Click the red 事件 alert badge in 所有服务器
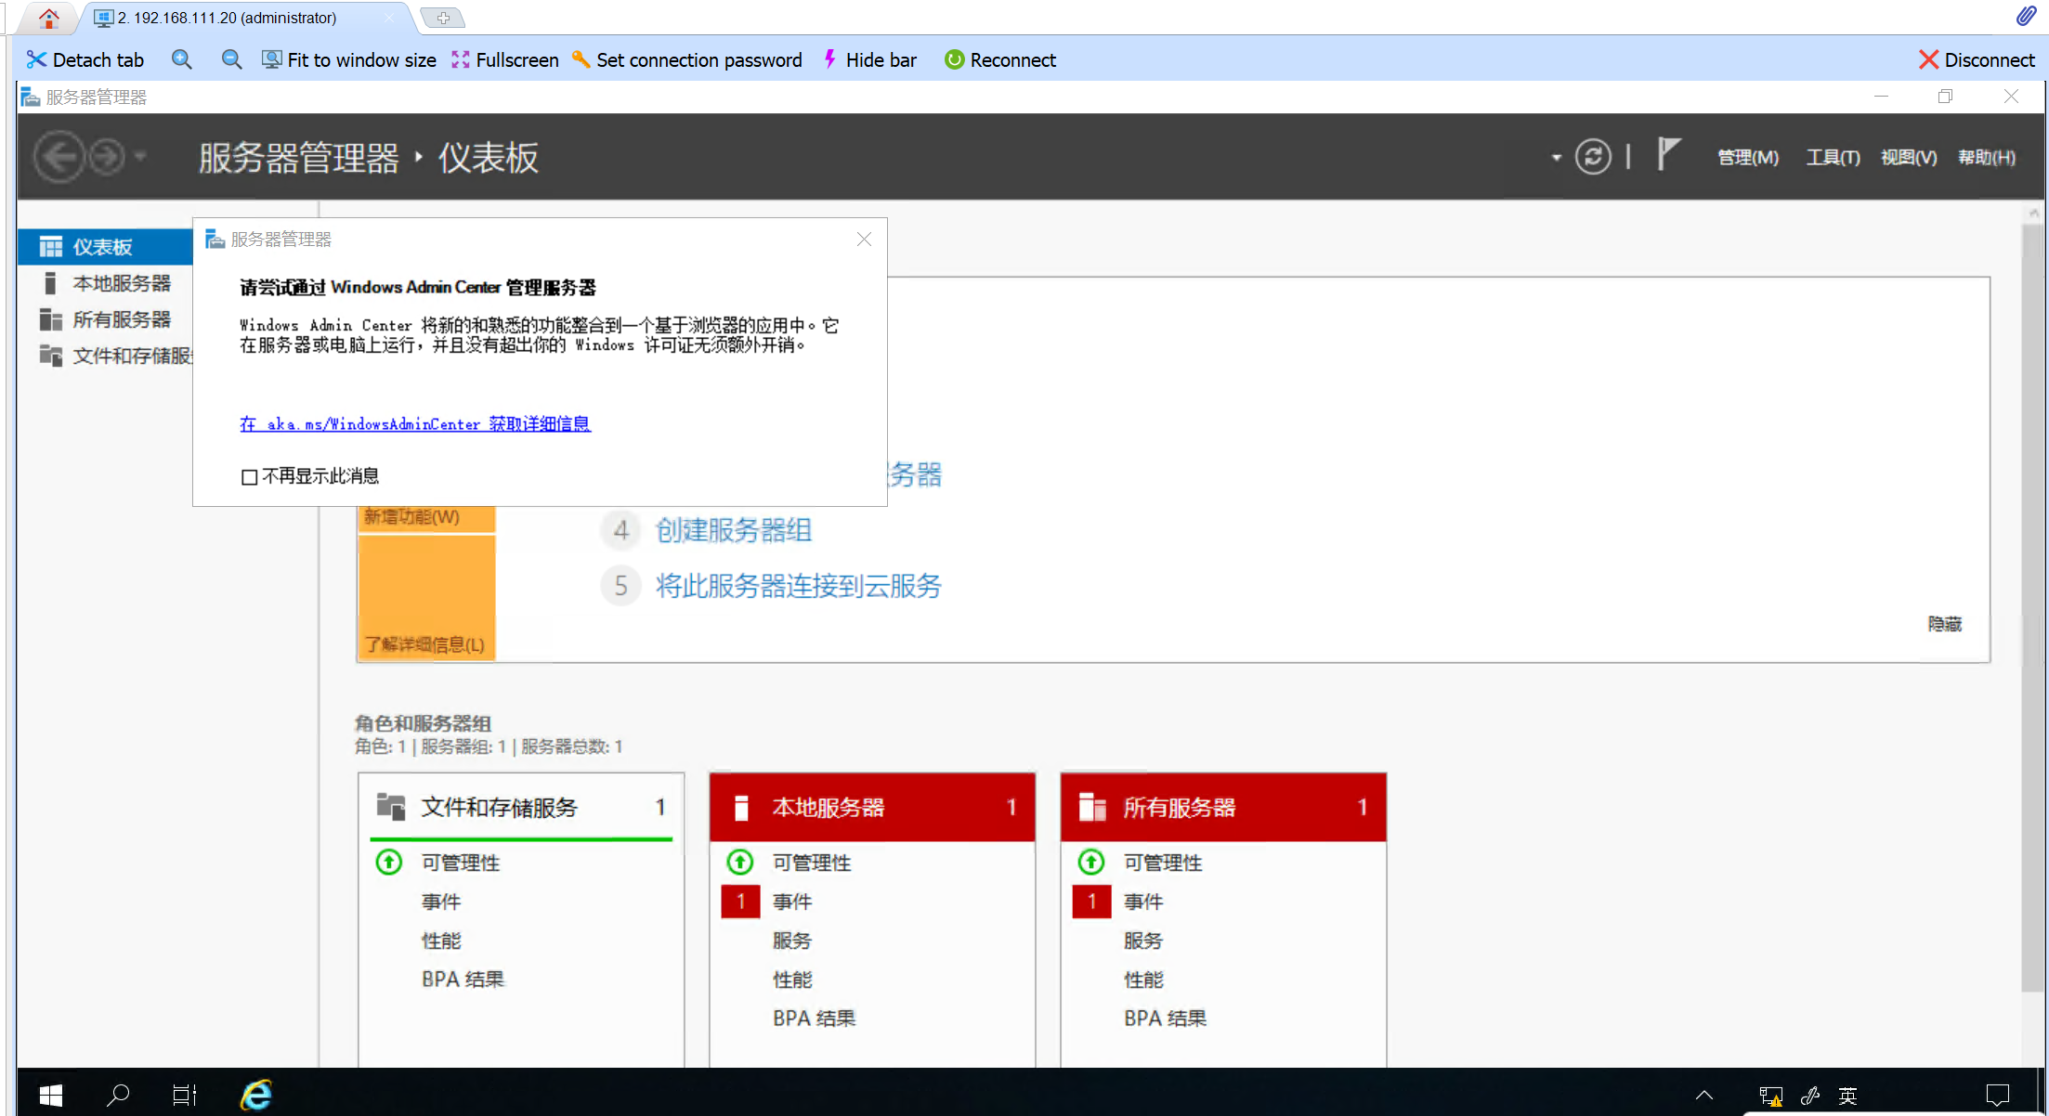This screenshot has height=1116, width=2049. click(1091, 902)
